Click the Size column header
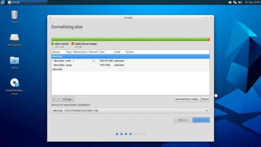The height and width of the screenshot is (147, 261). [106, 52]
